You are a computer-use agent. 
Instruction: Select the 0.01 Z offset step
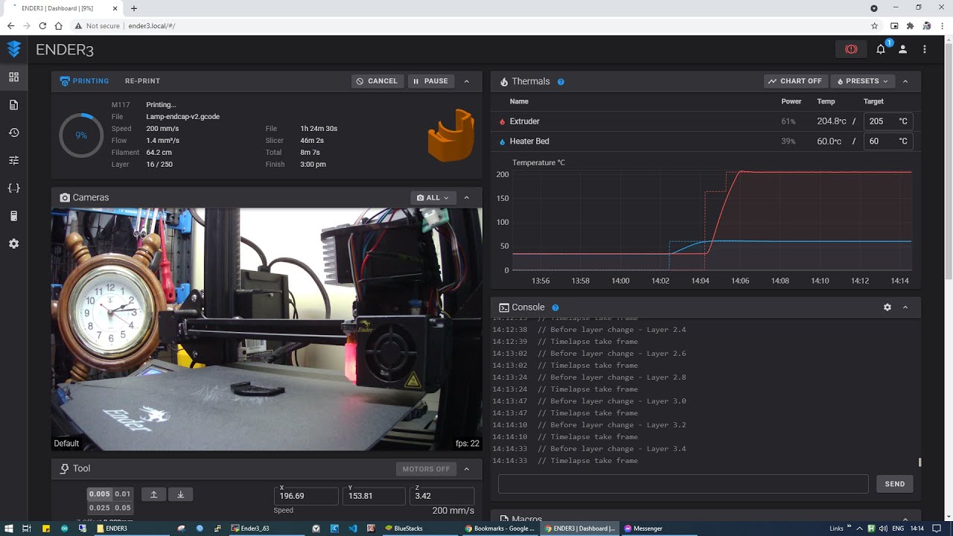(x=123, y=494)
